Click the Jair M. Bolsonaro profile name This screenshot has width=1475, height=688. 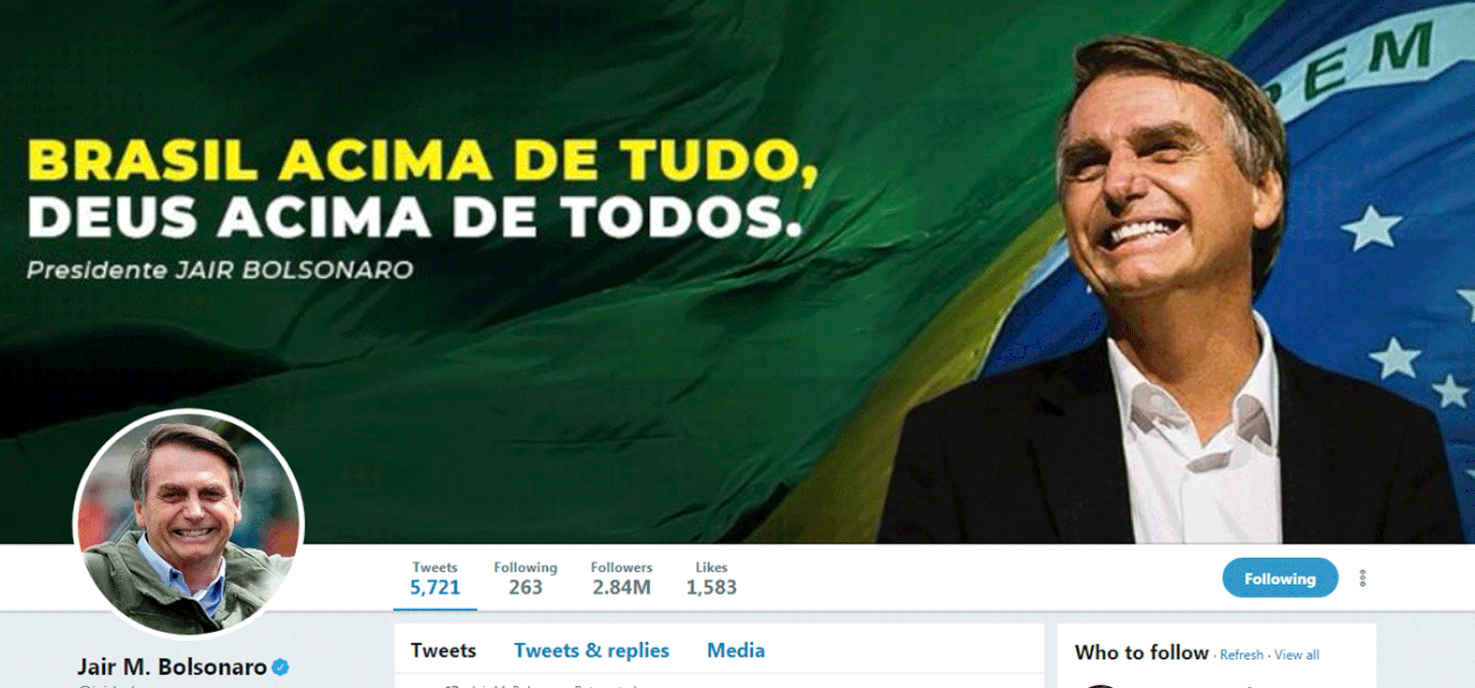171,667
